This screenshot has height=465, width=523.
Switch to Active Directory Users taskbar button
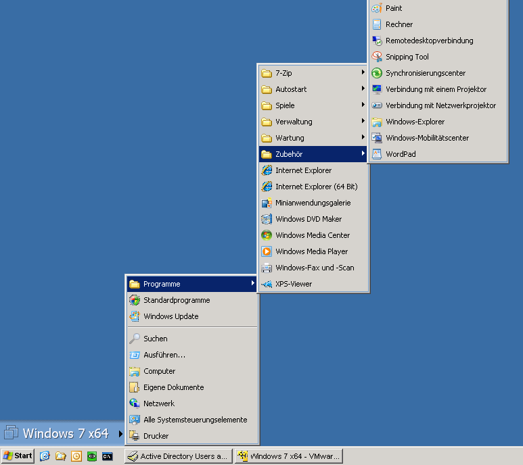(179, 456)
